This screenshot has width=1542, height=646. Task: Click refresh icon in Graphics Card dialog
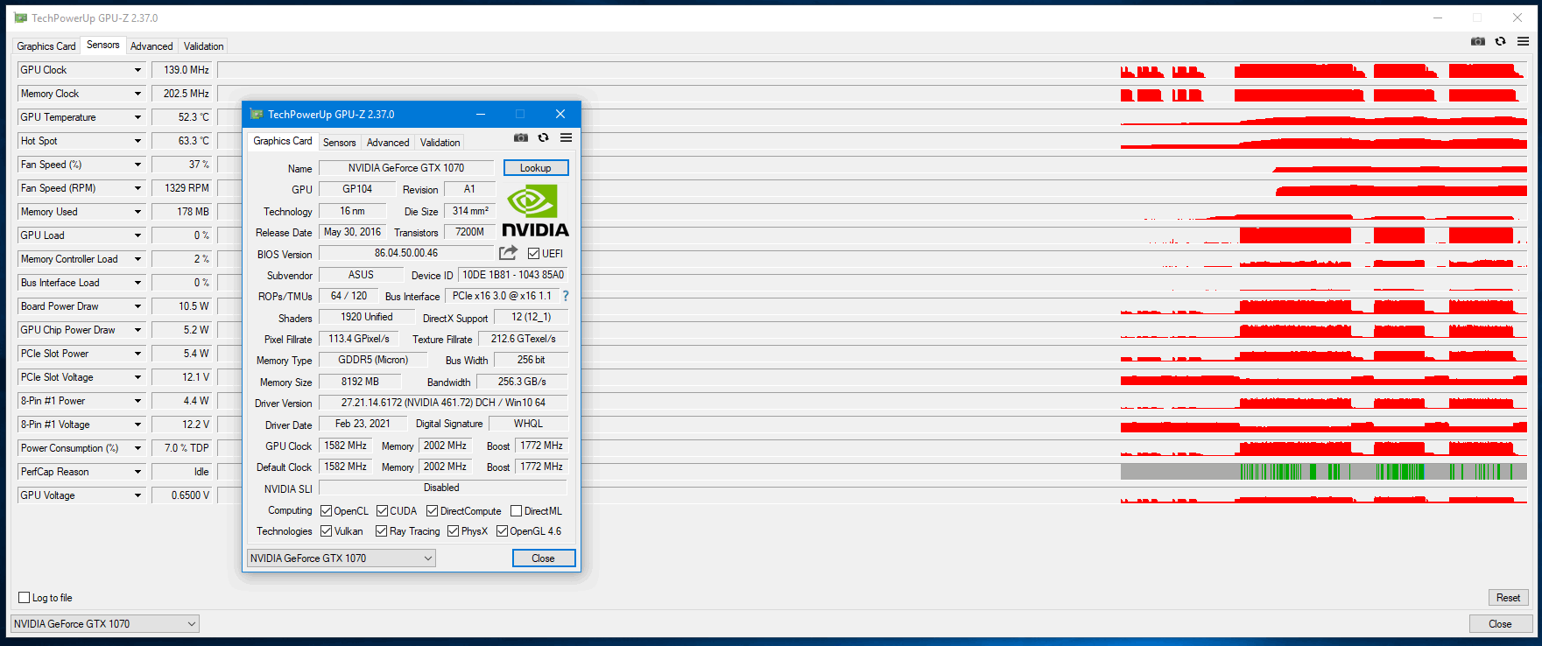(x=544, y=137)
